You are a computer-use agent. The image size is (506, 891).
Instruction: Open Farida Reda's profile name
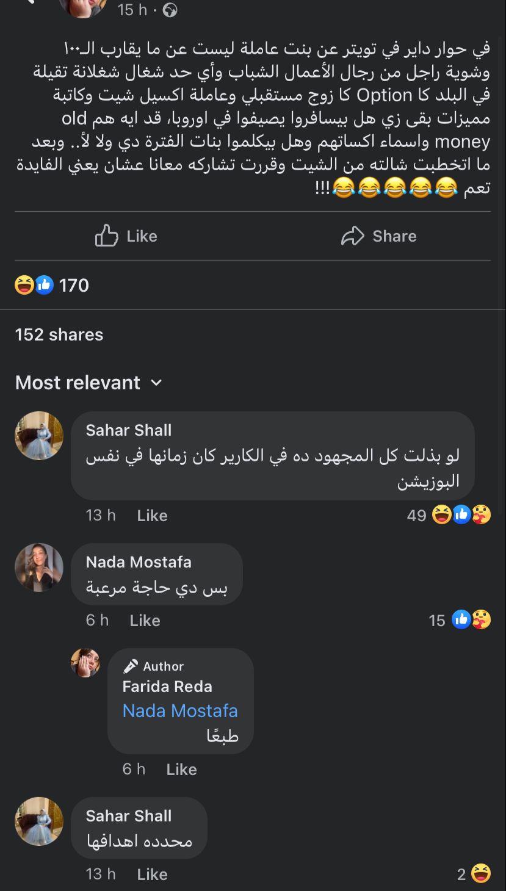(167, 687)
